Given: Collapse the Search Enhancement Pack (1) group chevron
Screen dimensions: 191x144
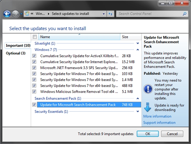Looking at the screenshot, I should pos(138,98).
